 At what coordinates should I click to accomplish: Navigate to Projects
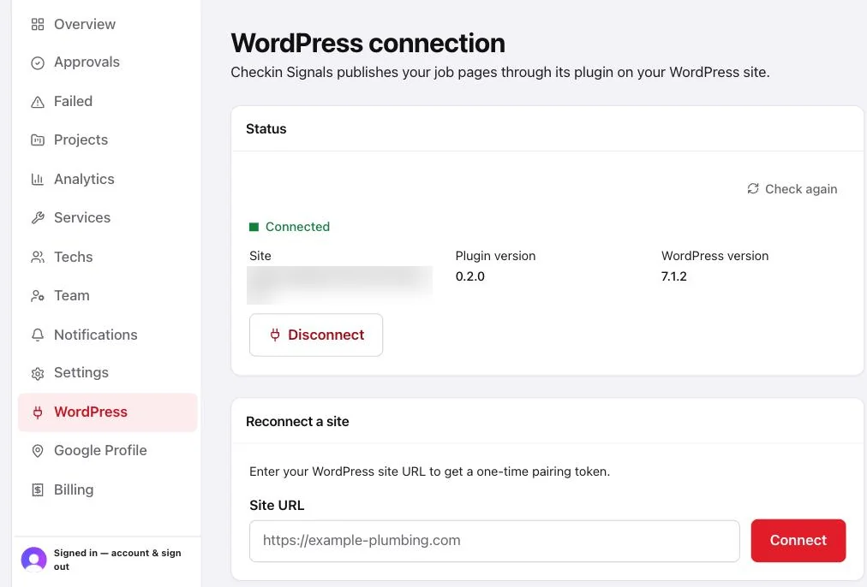[108, 139]
